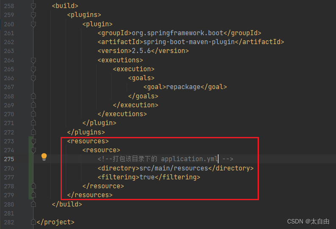Collapse the resources block on line 273
Screen dimensions: 336x229
33,141
